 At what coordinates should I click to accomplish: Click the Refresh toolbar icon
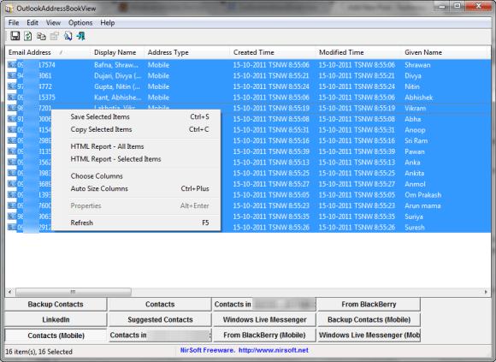click(28, 36)
